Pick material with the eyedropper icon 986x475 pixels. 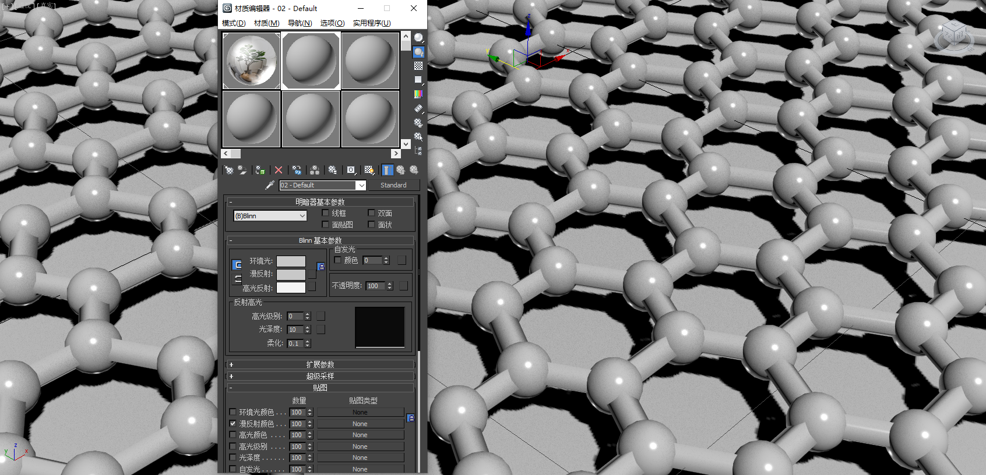pyautogui.click(x=270, y=185)
